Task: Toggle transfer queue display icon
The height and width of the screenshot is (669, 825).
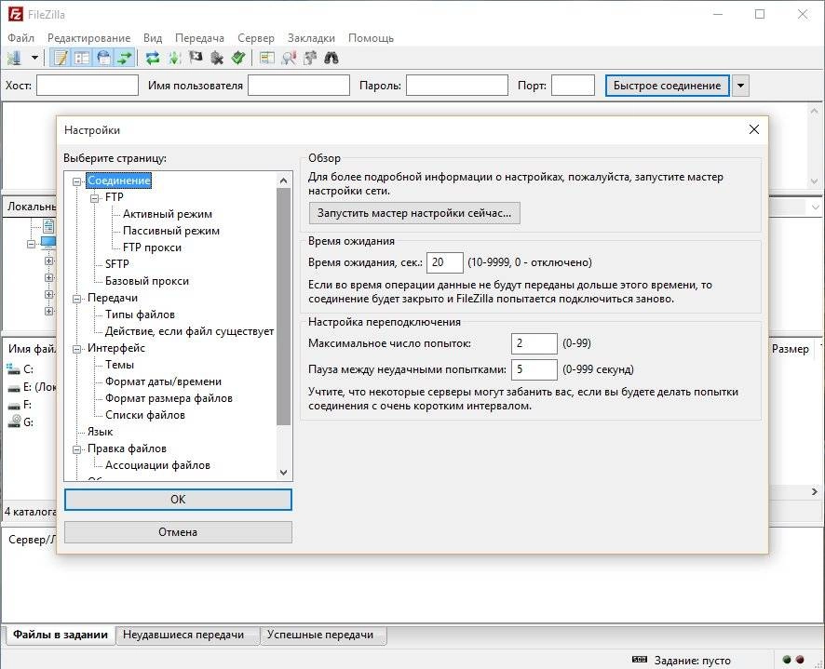Action: pos(125,58)
